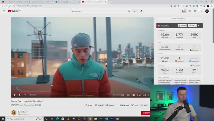Open video player settings gear
Viewport: 214px width, 121px height.
pos(134,95)
